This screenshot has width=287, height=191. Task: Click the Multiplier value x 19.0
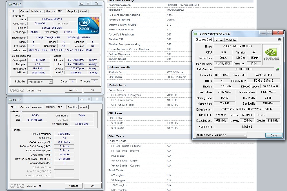[39, 64]
